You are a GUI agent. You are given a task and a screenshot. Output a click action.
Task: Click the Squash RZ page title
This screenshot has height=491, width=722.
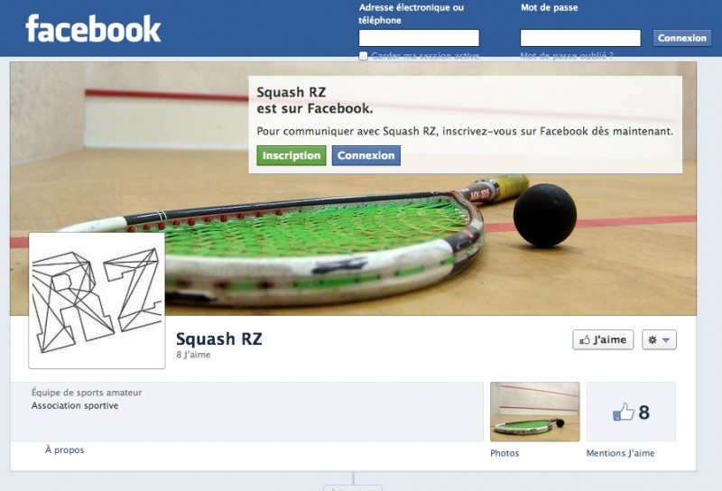click(x=219, y=339)
